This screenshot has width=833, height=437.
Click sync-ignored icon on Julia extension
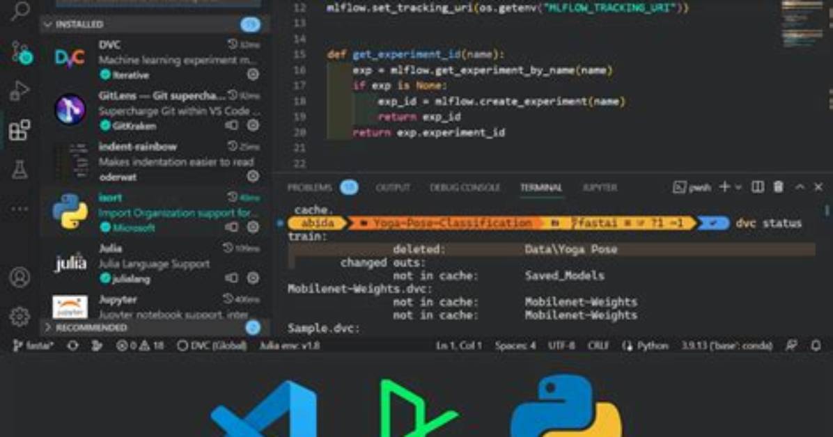coord(232,278)
